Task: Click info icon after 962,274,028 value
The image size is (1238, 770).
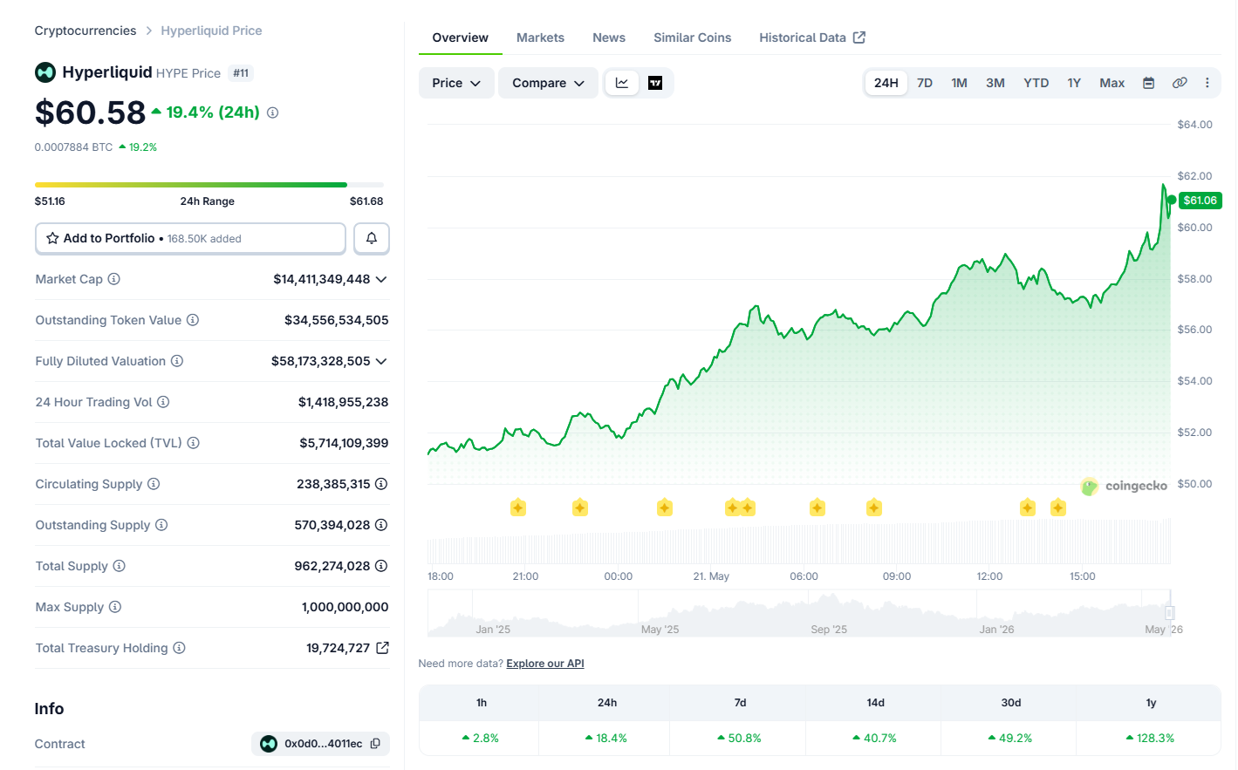Action: tap(381, 566)
